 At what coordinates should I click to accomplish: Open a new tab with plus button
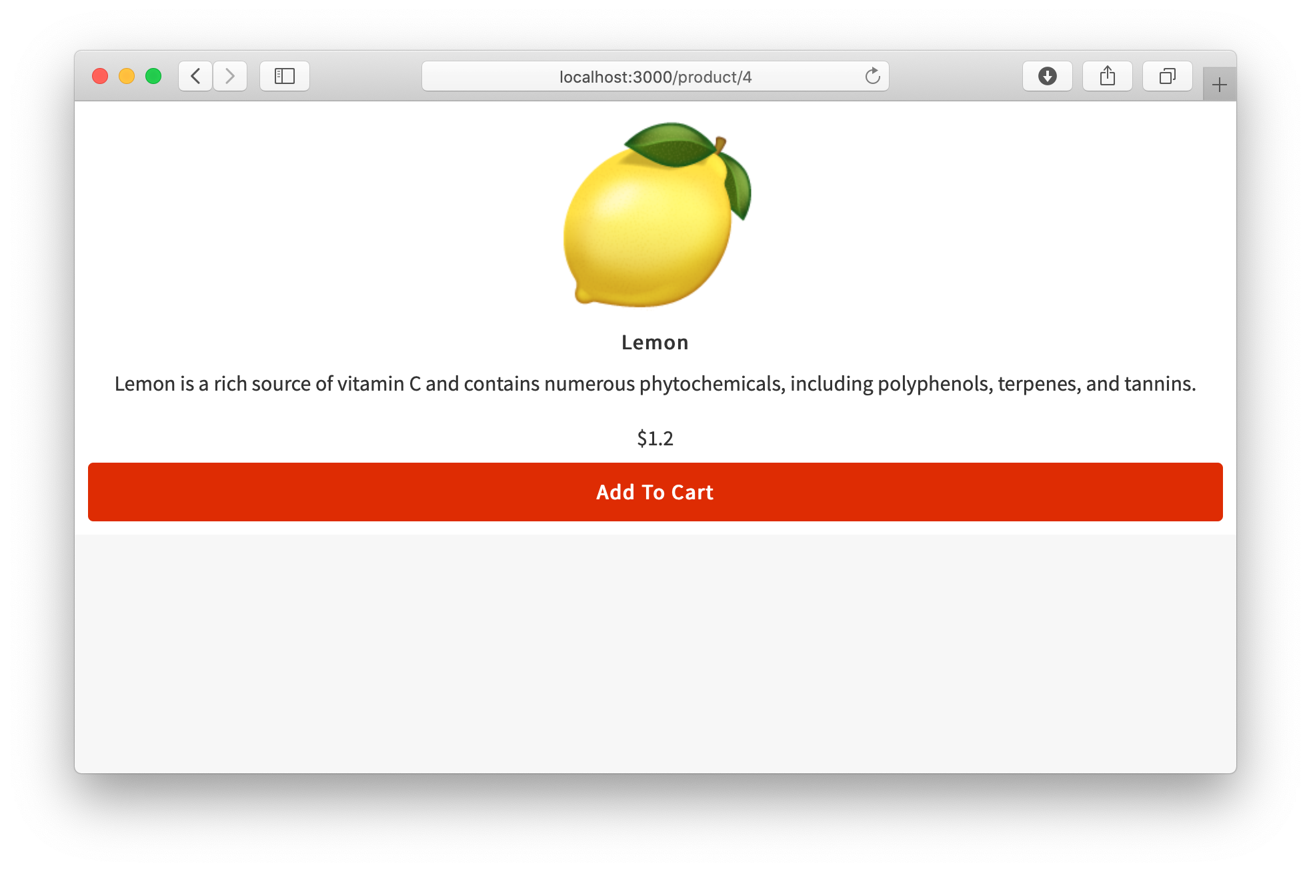click(x=1220, y=85)
